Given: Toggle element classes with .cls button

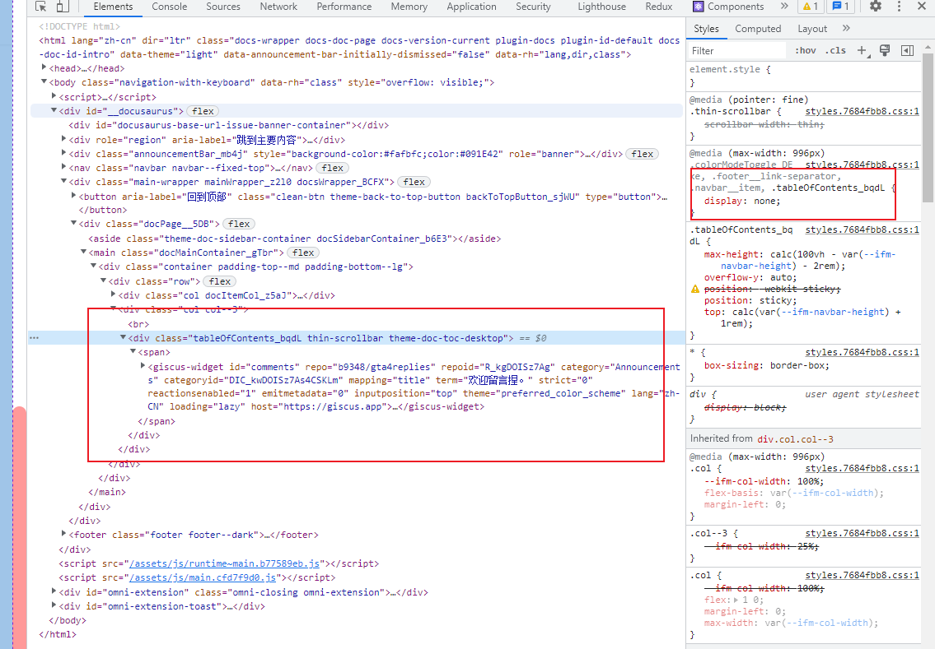Looking at the screenshot, I should coord(836,50).
